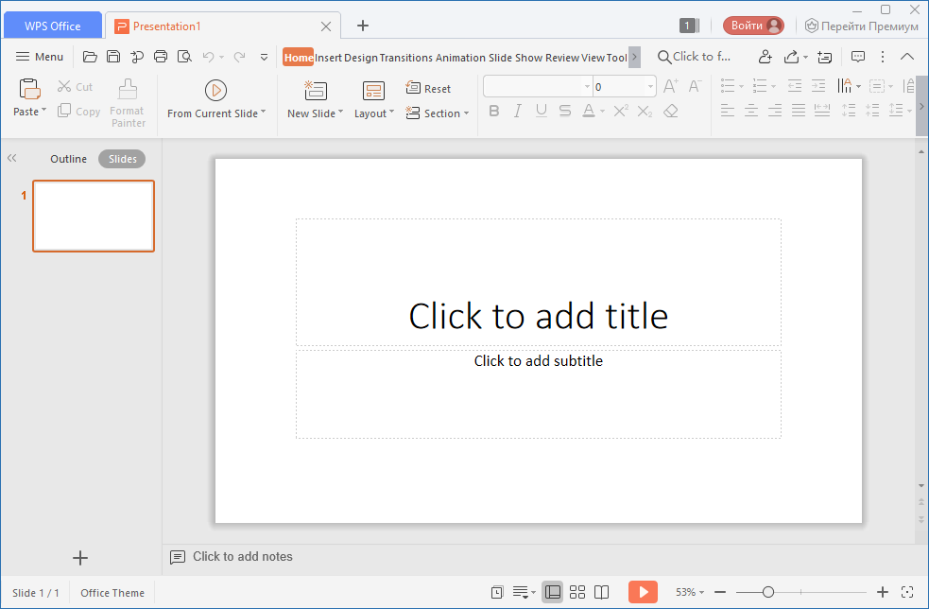Increase the font size
The height and width of the screenshot is (609, 929).
pyautogui.click(x=671, y=87)
